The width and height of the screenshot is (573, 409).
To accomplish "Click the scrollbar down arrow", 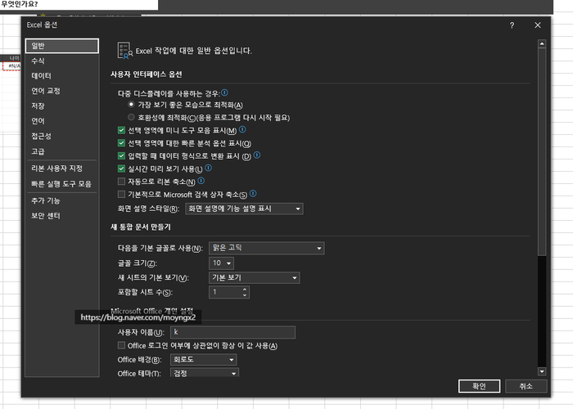I will 542,371.
